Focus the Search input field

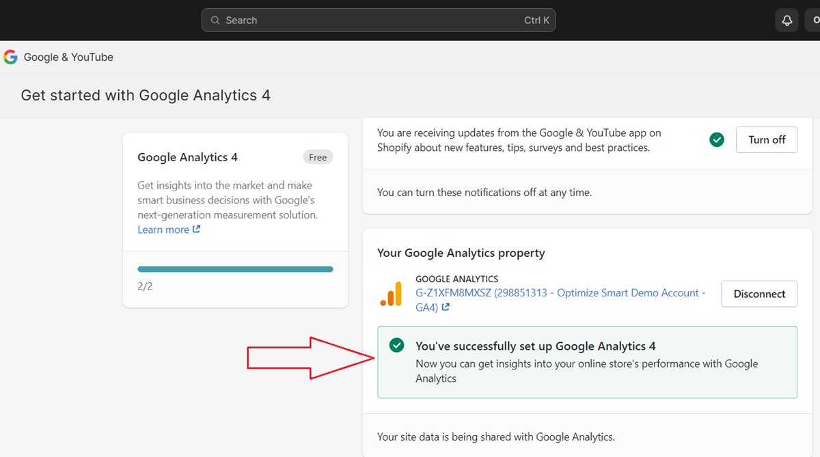[x=379, y=20]
